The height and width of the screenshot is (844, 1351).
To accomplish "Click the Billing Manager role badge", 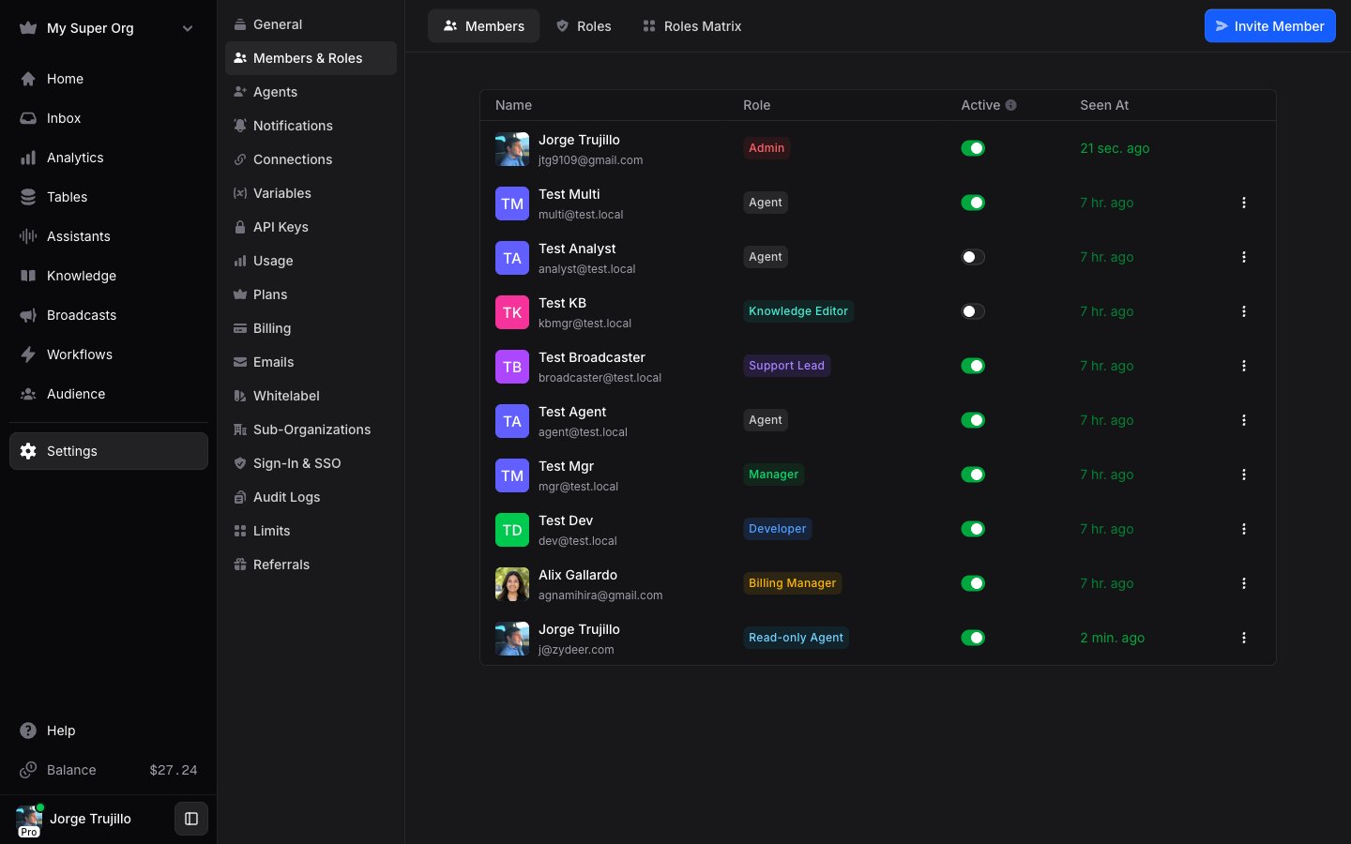I will (x=793, y=583).
